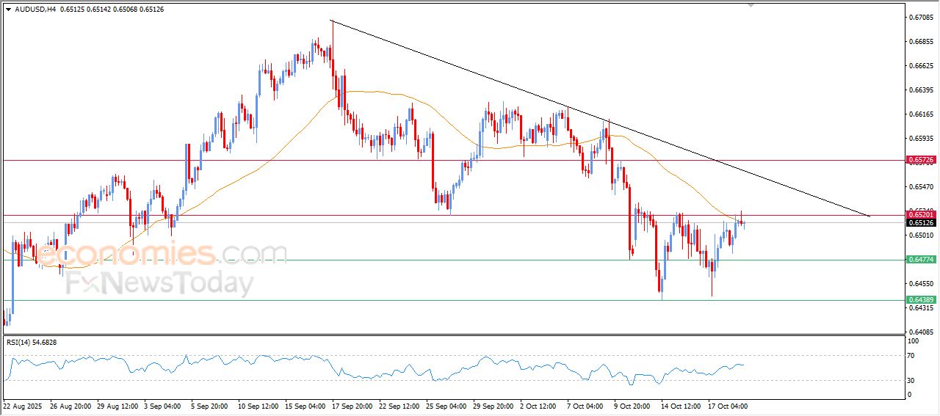Click the black 0.65126 current price label
940x416 pixels.
click(920, 222)
